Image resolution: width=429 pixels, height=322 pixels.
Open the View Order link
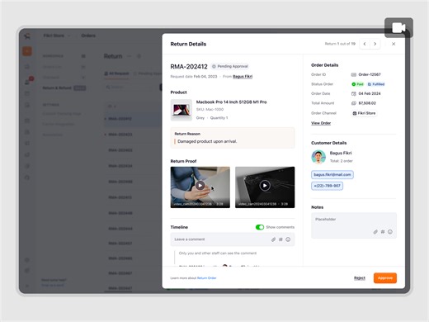coord(321,123)
